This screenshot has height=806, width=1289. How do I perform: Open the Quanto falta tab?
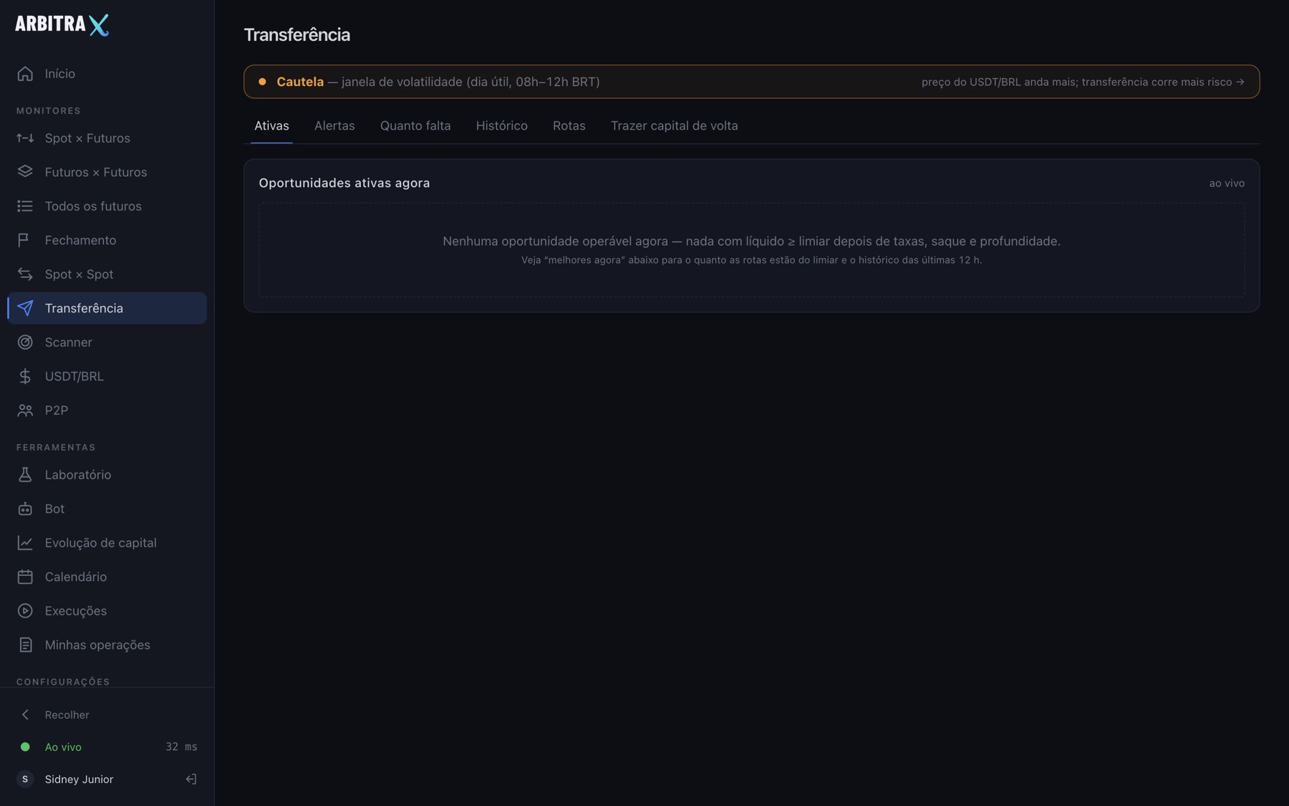point(415,125)
